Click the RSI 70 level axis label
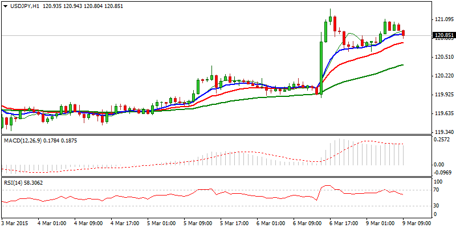Viewport: 456px width, 228px height. 438,190
